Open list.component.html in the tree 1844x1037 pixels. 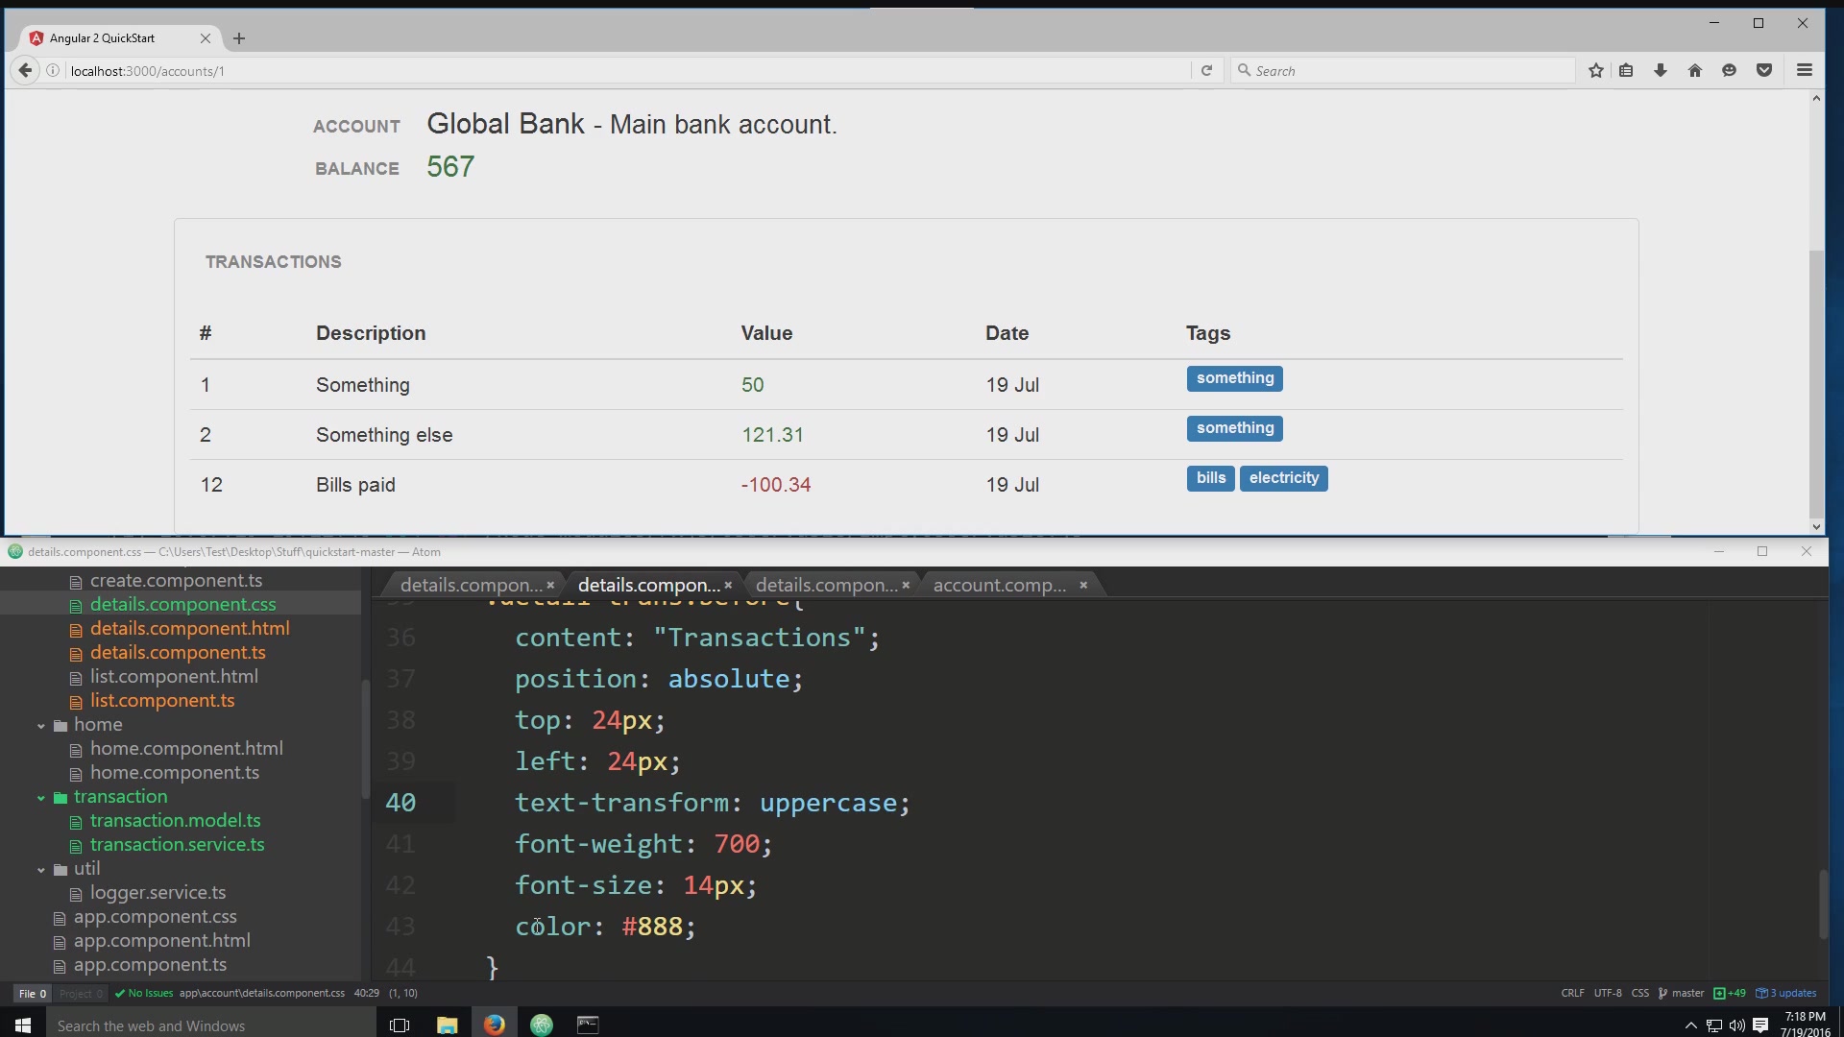pos(174,677)
